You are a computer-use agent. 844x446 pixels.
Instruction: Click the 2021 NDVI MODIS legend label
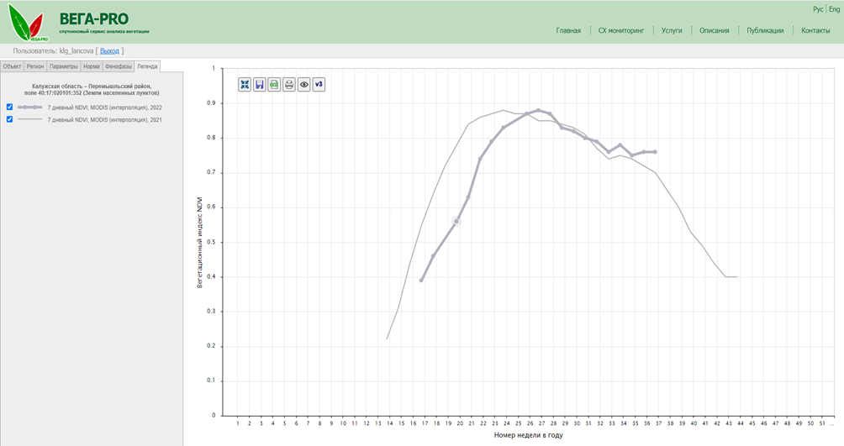[104, 120]
